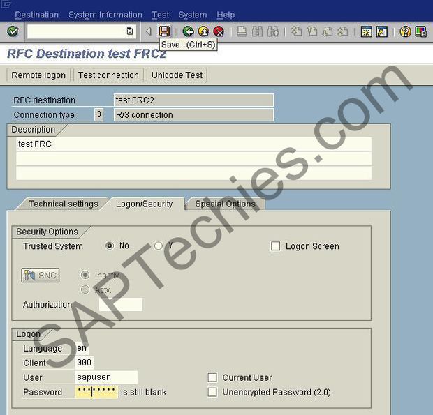Screen dimensions: 433x415
Task: Open the System menu
Action: (x=193, y=15)
